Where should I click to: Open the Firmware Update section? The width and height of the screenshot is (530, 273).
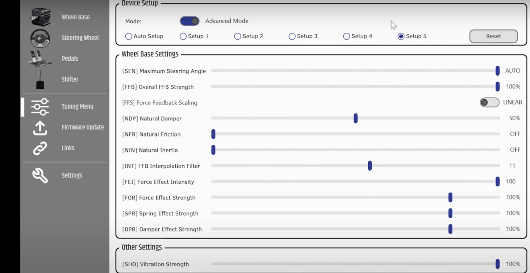[82, 127]
